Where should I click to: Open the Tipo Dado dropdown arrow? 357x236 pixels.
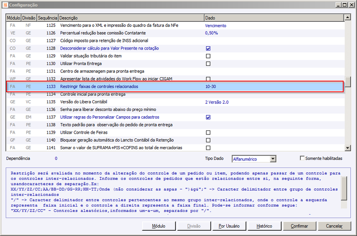tap(273, 159)
